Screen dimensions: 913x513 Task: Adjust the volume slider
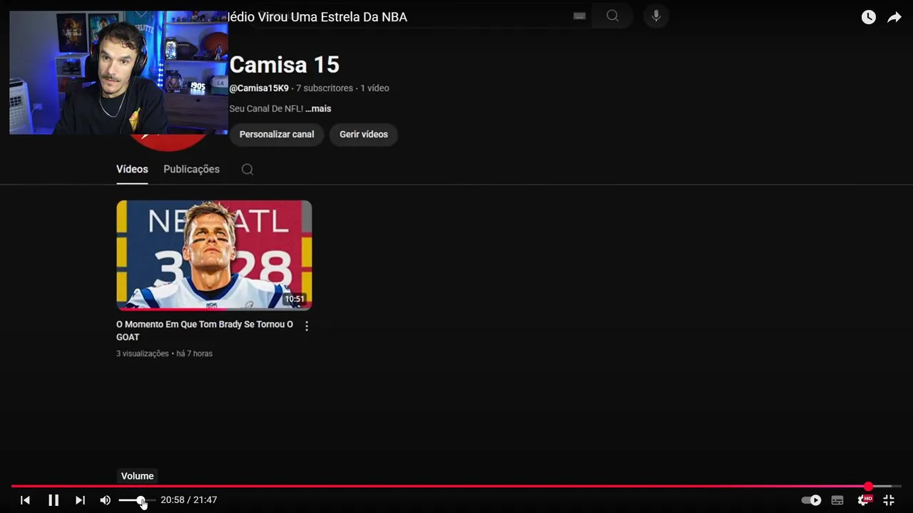[137, 500]
